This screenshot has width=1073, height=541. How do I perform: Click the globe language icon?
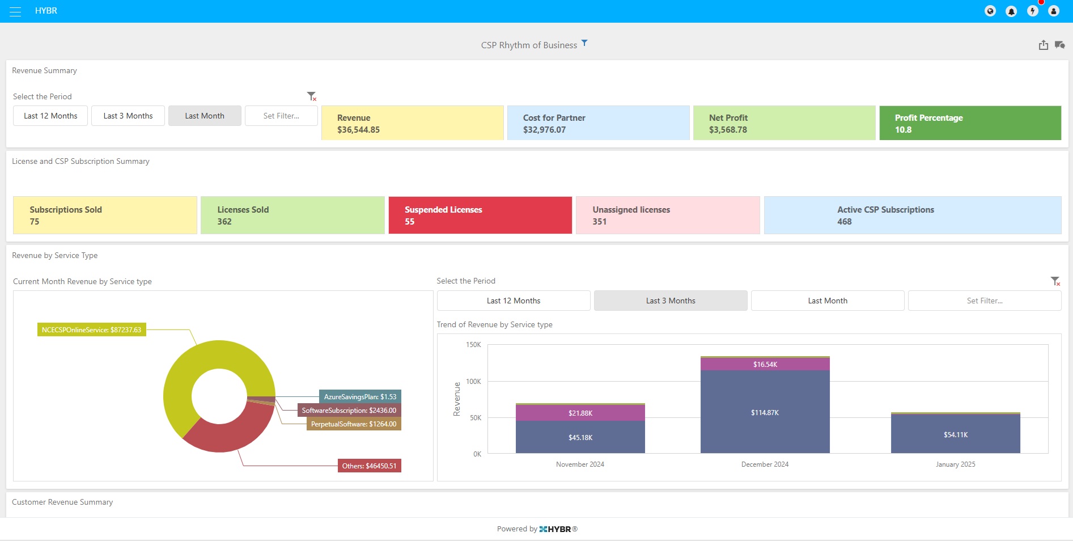pos(990,10)
